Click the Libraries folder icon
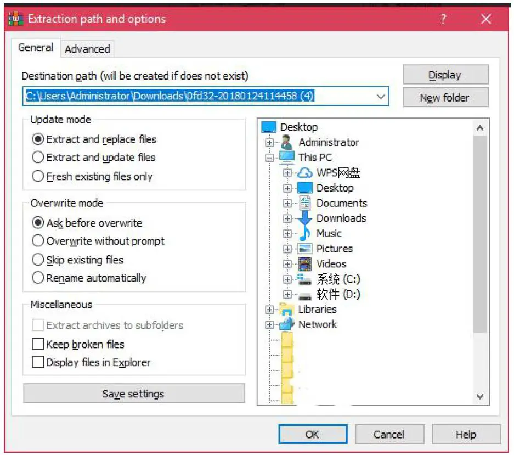 pyautogui.click(x=287, y=310)
